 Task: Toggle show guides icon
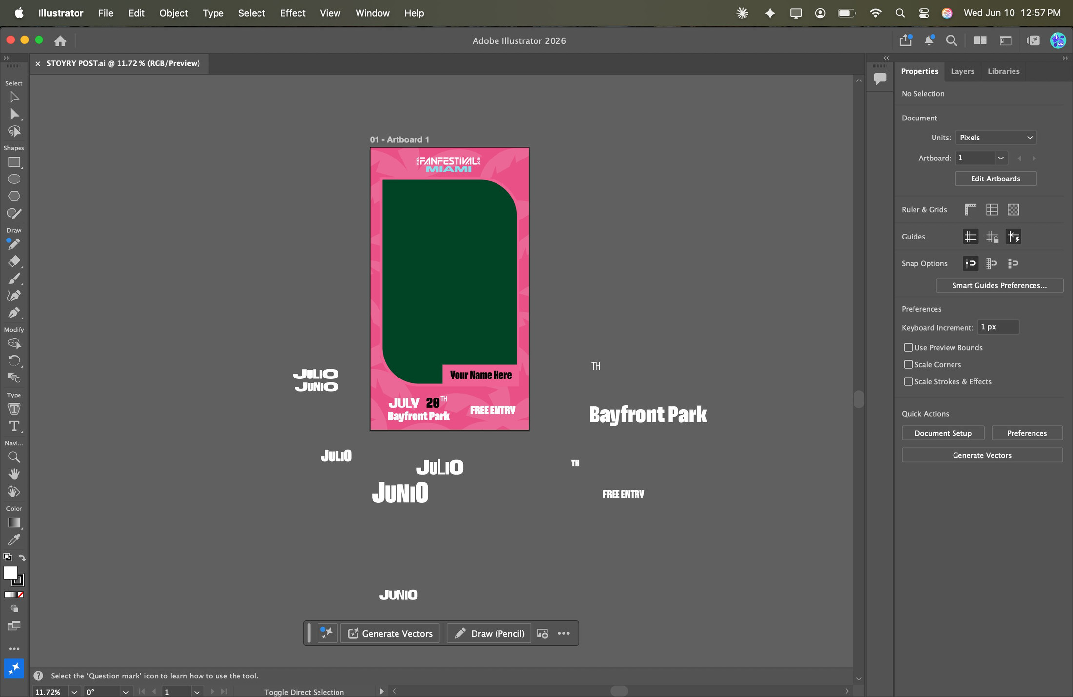pos(971,237)
